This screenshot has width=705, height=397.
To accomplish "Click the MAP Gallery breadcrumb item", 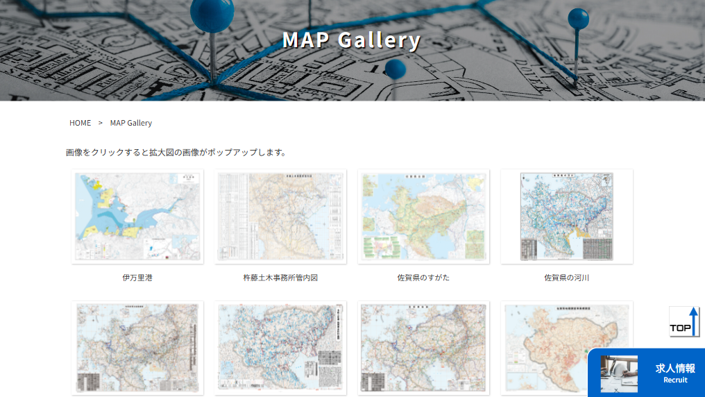I will (x=131, y=123).
